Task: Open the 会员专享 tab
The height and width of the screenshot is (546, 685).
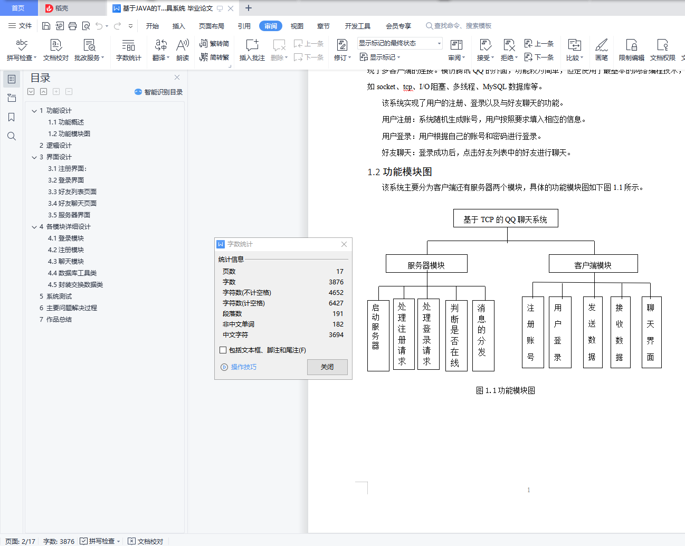Action: coord(398,26)
